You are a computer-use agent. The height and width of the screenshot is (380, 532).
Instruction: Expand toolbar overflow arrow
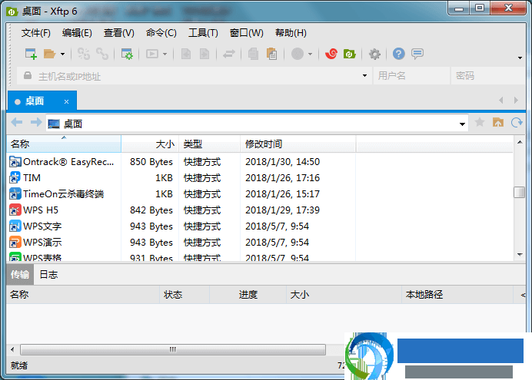click(520, 58)
